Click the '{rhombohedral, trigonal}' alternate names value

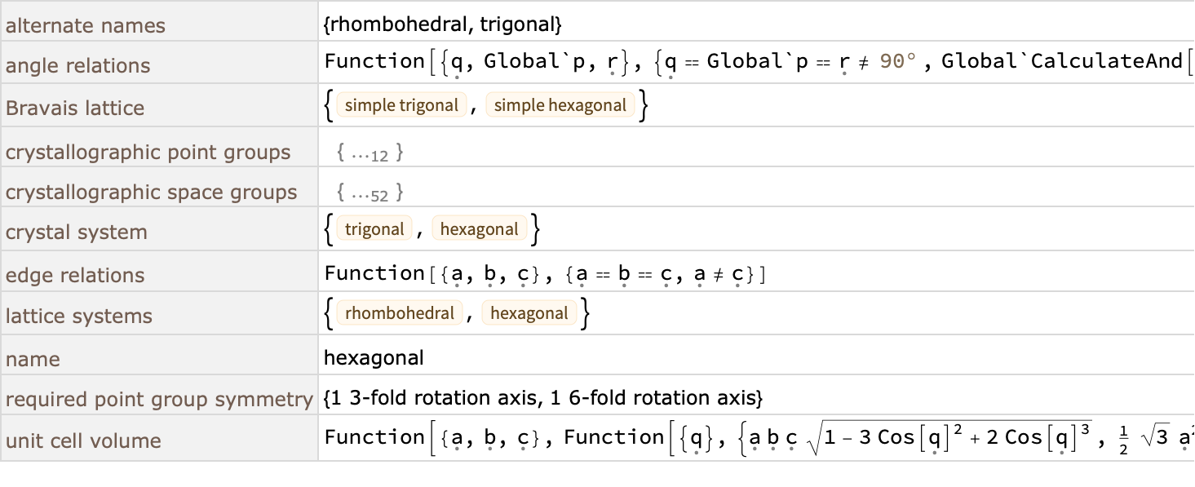coord(443,25)
